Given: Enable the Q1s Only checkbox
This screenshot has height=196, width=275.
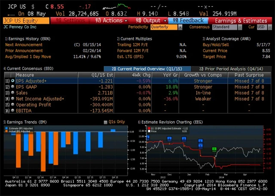Looking at the screenshot, I should click(106, 122).
